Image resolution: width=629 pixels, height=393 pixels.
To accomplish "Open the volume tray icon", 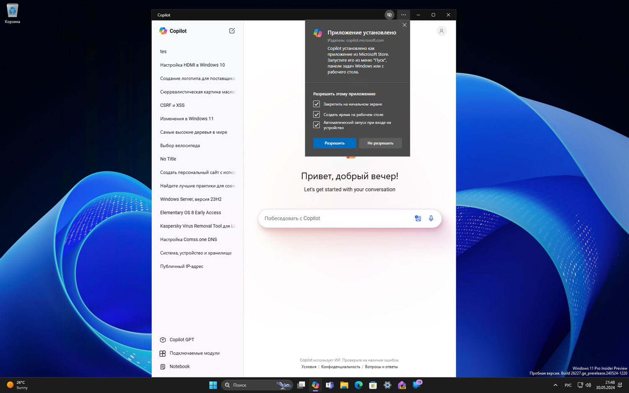I will 588,385.
